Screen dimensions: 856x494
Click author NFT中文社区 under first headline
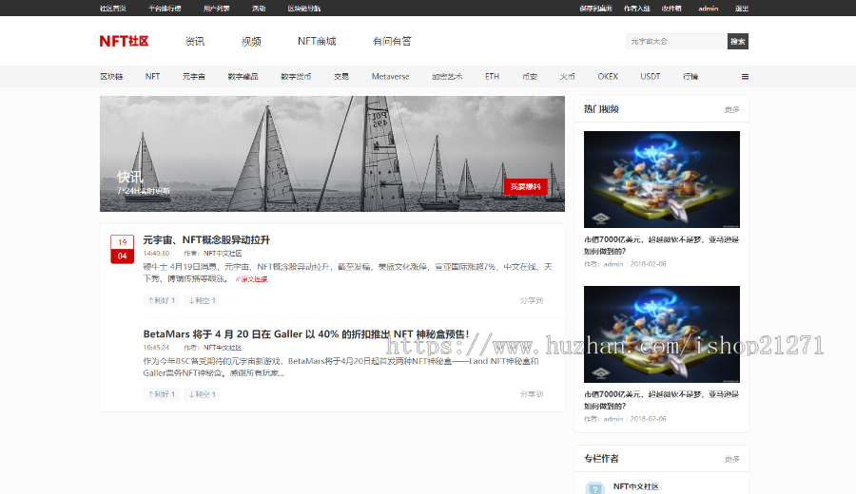223,253
